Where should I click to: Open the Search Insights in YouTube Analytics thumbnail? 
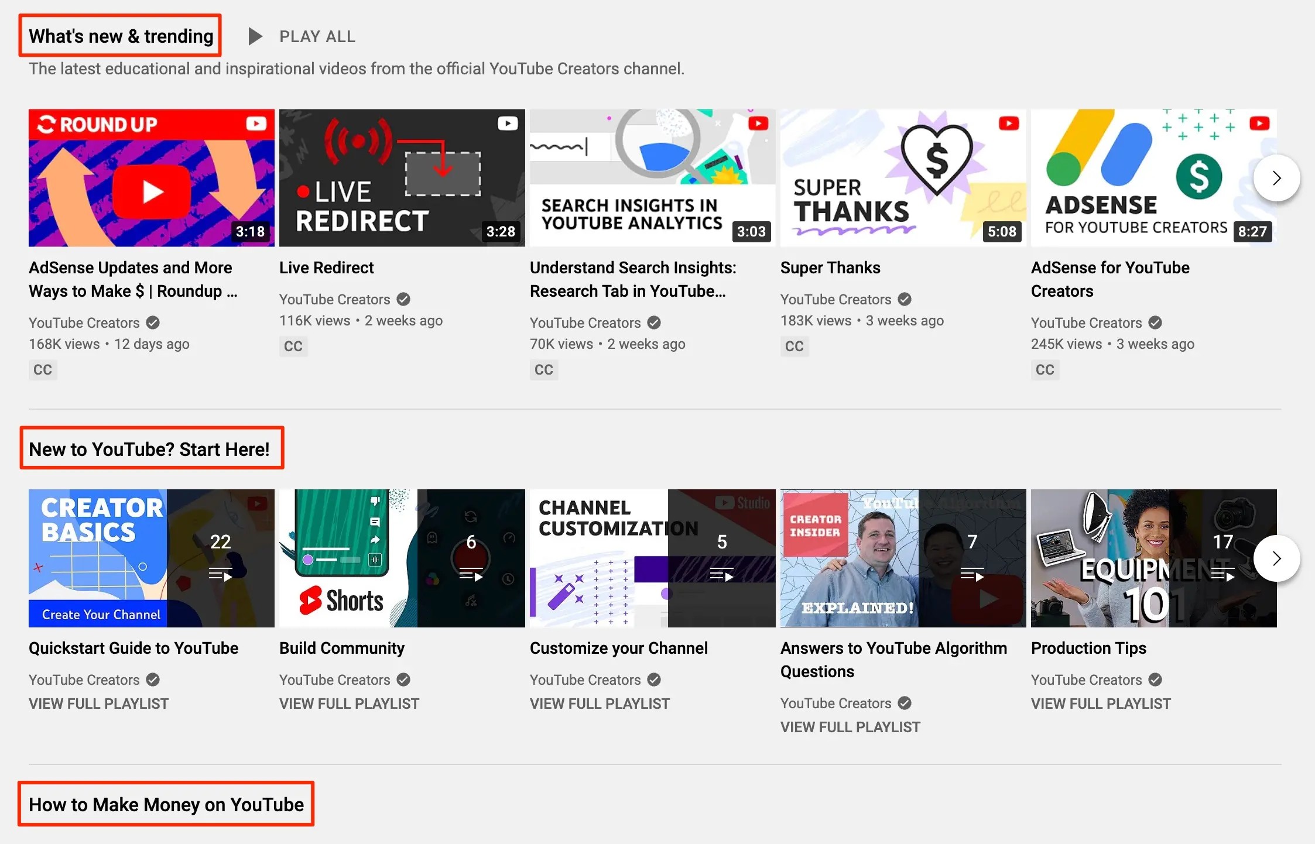(x=652, y=178)
